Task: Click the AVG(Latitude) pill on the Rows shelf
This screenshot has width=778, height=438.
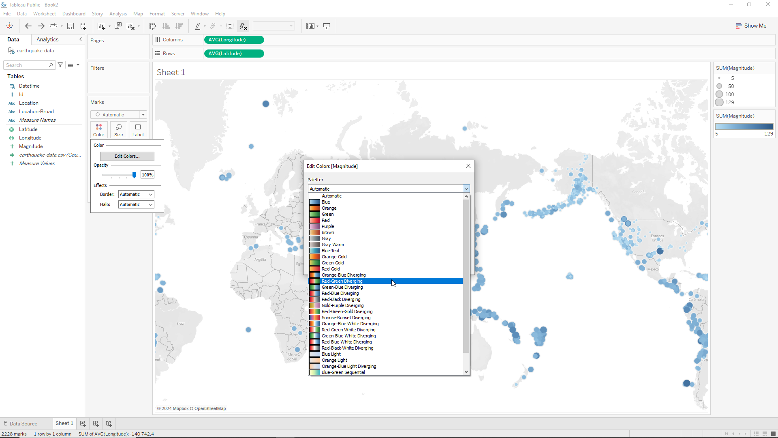Action: [234, 53]
